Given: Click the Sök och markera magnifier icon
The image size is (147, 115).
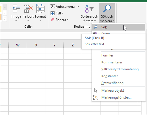Looking at the screenshot, I should click(107, 9).
